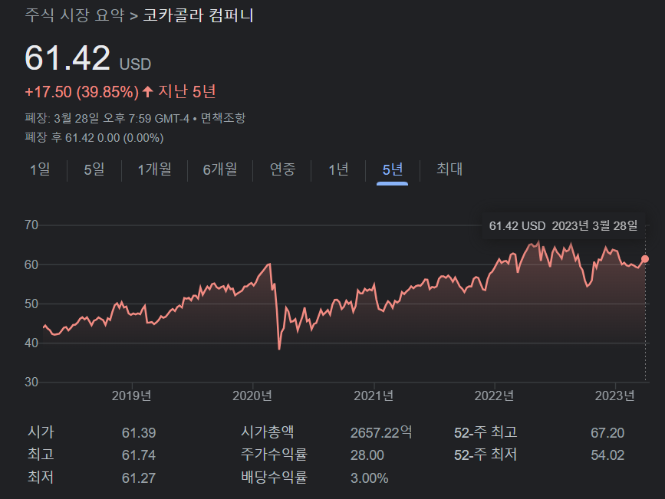Click the 2019년 axis label
The image size is (665, 499).
[x=131, y=396]
